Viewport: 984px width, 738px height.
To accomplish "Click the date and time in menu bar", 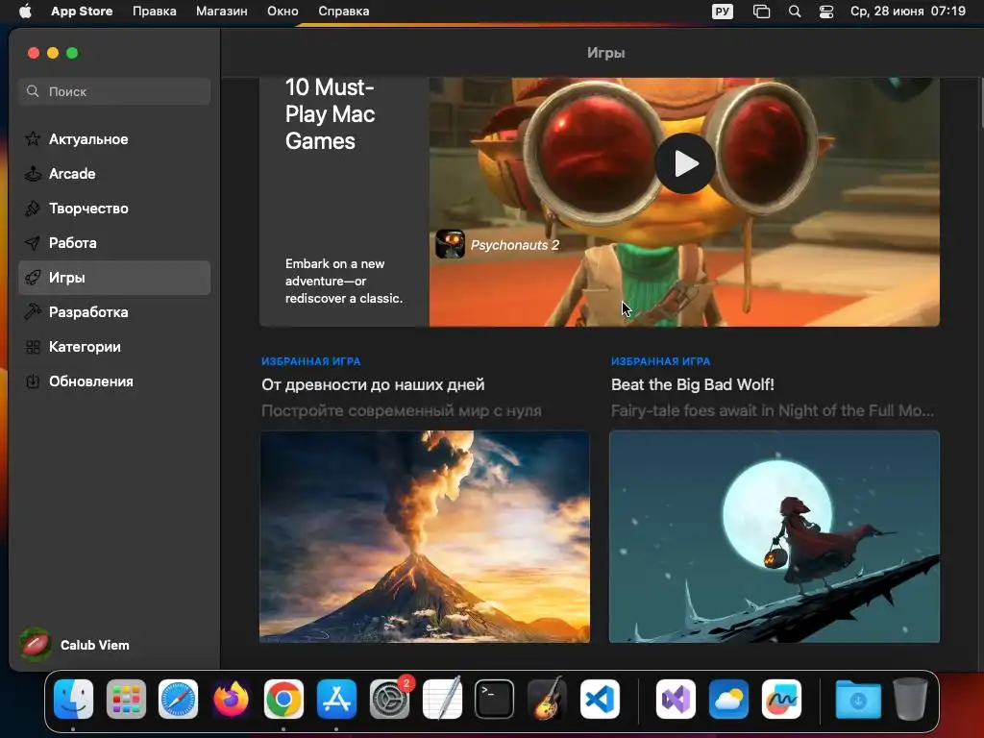I will (x=907, y=12).
